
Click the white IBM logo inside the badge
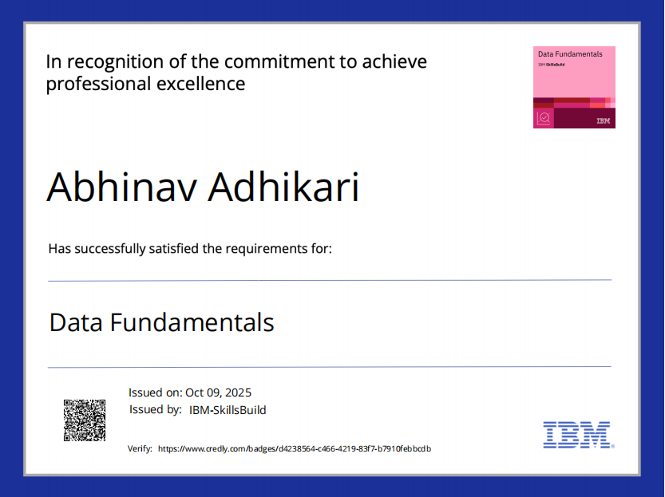(x=603, y=121)
